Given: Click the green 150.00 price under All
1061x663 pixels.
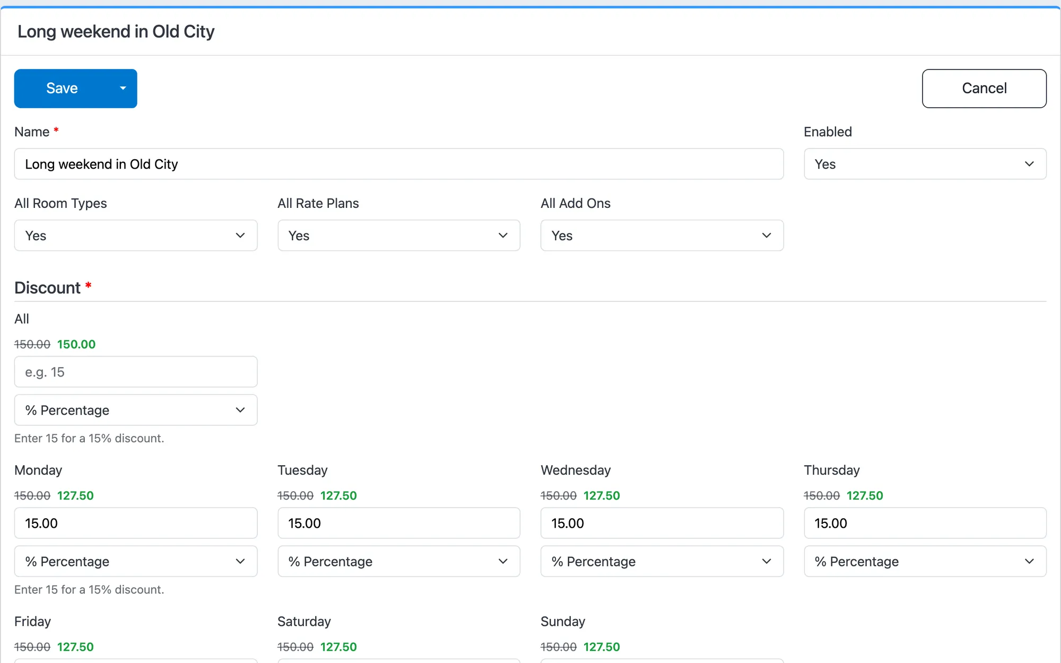Looking at the screenshot, I should tap(76, 344).
